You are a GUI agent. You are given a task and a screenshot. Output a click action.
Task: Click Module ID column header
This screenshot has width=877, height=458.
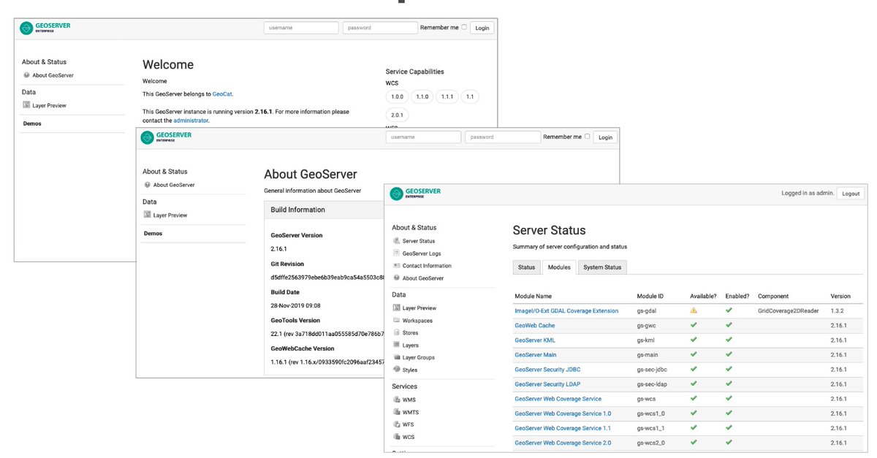(x=650, y=296)
